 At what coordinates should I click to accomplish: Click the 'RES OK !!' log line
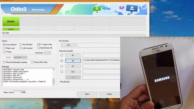point(12,75)
